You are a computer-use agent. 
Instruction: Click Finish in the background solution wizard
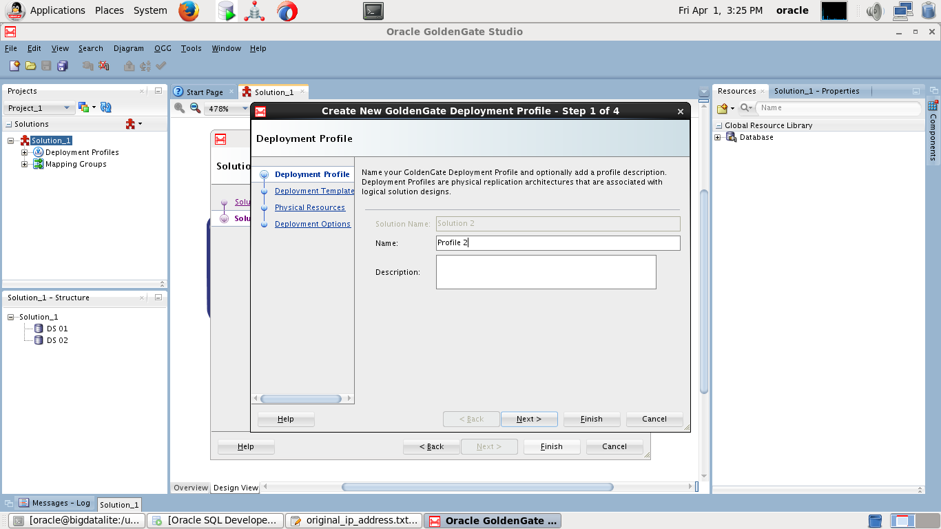coord(552,446)
